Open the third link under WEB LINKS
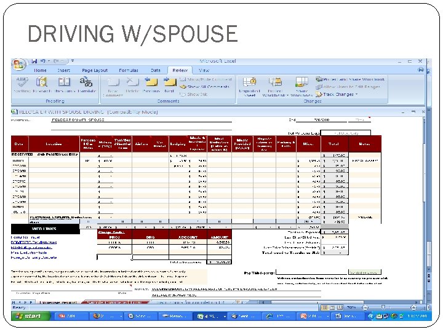 (x=31, y=248)
